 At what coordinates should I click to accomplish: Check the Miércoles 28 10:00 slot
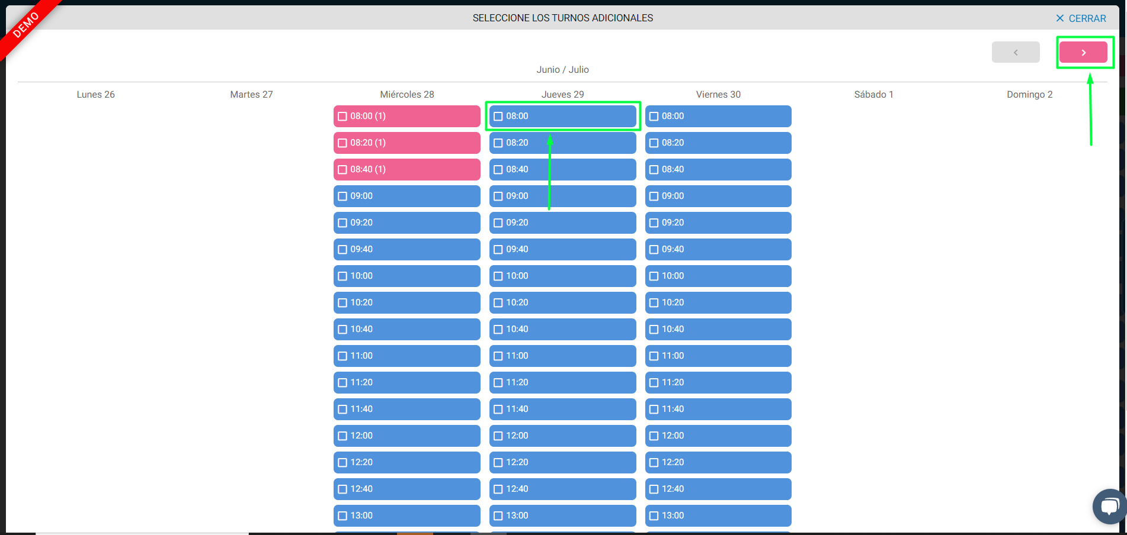406,276
